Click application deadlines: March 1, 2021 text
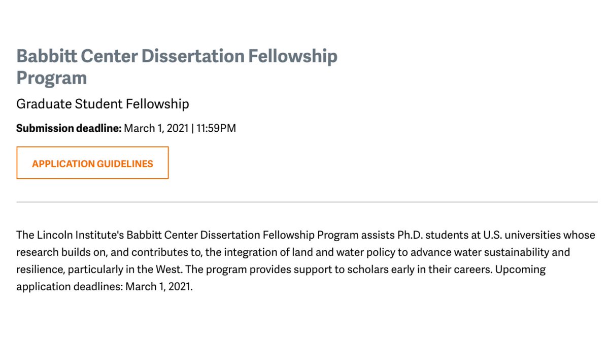This screenshot has width=609, height=342. point(105,286)
